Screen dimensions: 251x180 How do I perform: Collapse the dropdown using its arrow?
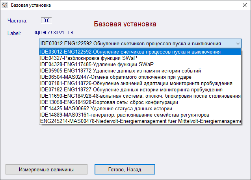tap(237, 43)
